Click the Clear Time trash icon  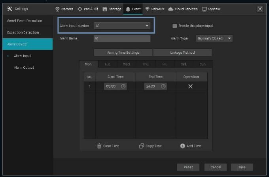click(99, 146)
